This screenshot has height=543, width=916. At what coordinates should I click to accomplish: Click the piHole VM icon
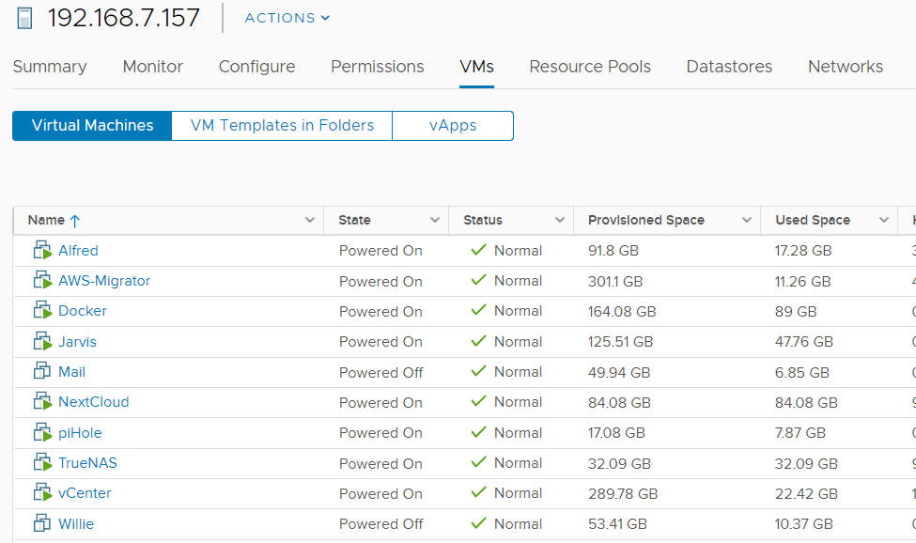coord(42,433)
